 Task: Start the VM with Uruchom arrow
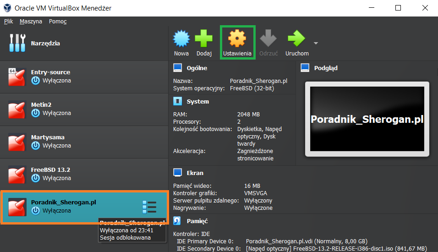pyautogui.click(x=296, y=39)
